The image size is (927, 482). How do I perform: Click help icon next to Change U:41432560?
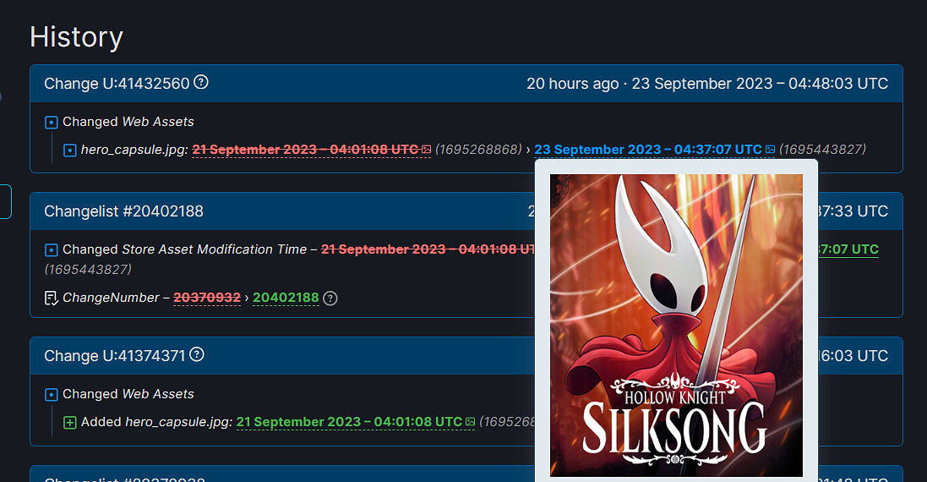click(x=201, y=83)
